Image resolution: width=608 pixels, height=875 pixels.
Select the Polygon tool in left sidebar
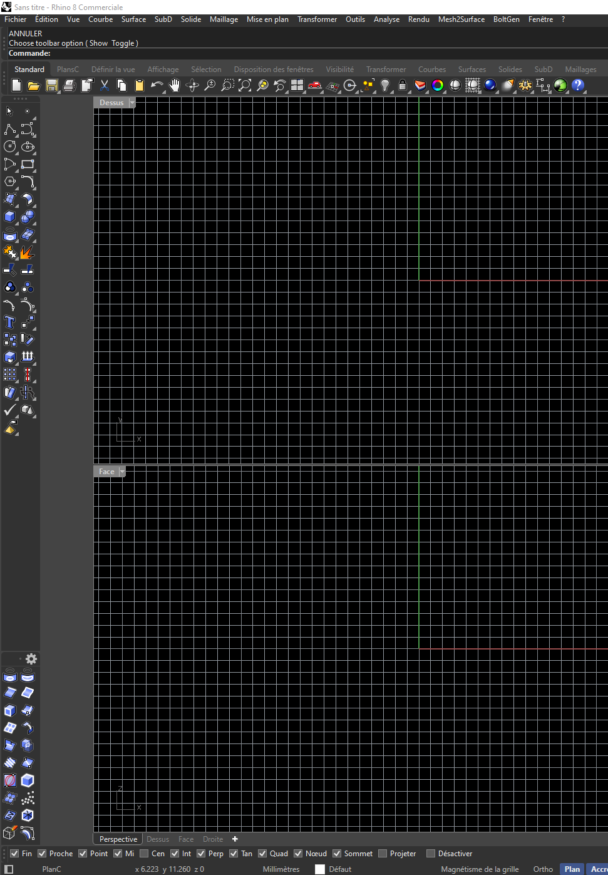click(x=10, y=182)
